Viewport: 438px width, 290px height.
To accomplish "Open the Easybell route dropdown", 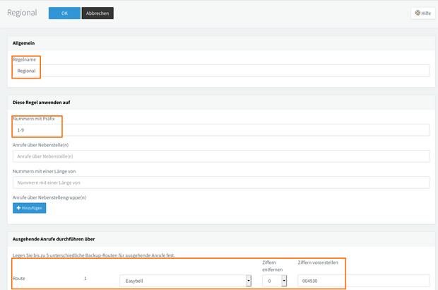I will [x=187, y=280].
